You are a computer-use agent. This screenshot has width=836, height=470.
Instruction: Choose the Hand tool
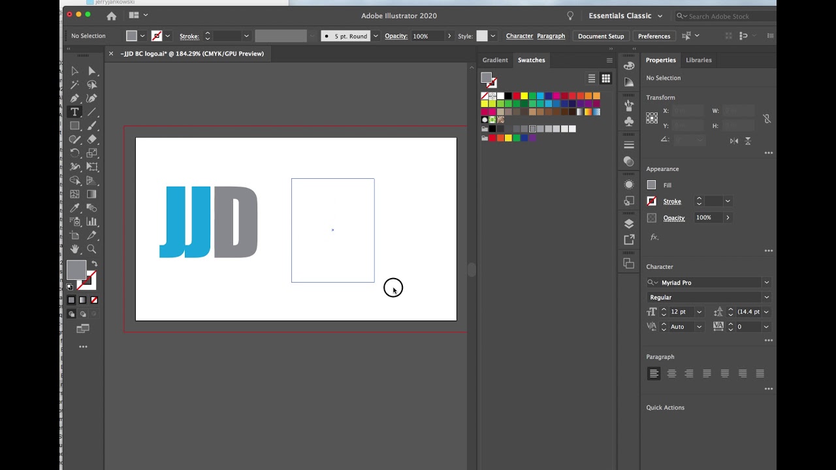tap(74, 249)
